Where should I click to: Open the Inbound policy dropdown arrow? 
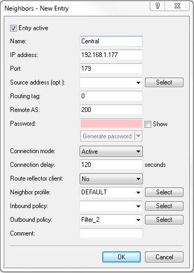[139, 206]
